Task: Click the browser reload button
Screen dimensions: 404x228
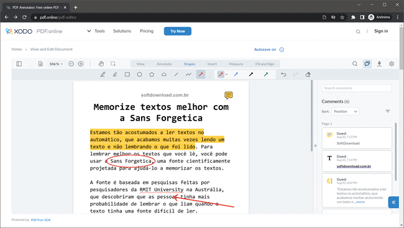Action: coord(24,17)
